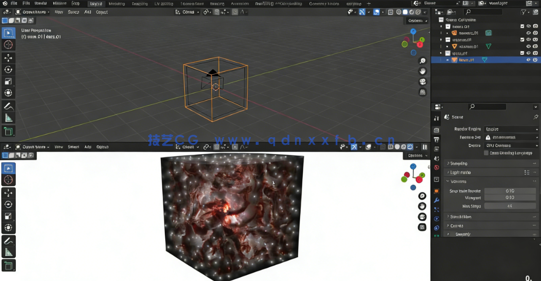Open the Render Engine dropdown
Viewport: 541px width, 281px height.
511,129
